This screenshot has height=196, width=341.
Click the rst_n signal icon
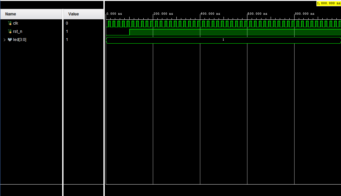(10, 31)
